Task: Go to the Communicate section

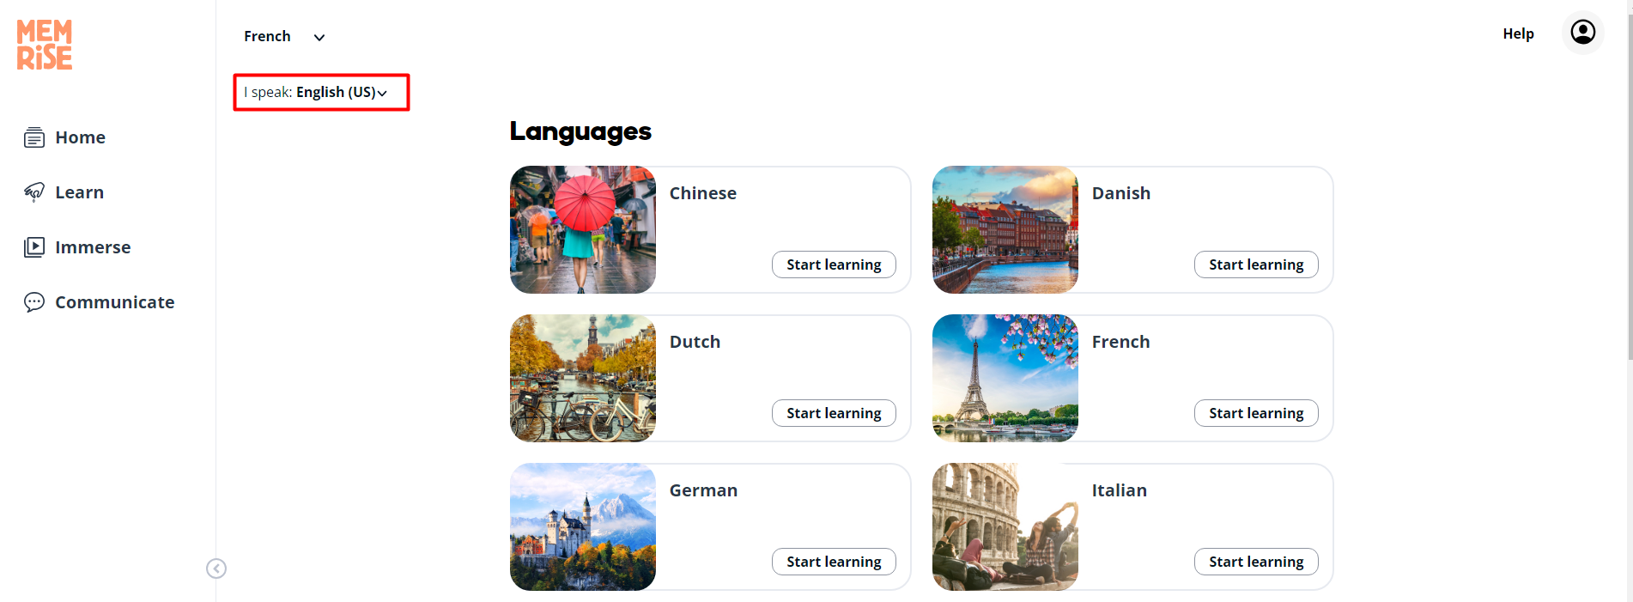Action: point(114,302)
